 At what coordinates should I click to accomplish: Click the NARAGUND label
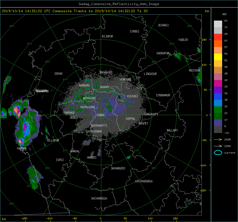[x=89, y=98]
